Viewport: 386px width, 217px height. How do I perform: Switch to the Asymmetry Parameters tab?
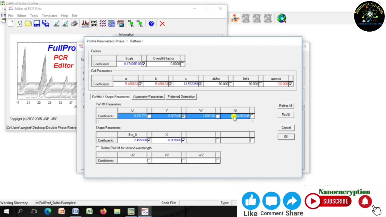pyautogui.click(x=148, y=97)
